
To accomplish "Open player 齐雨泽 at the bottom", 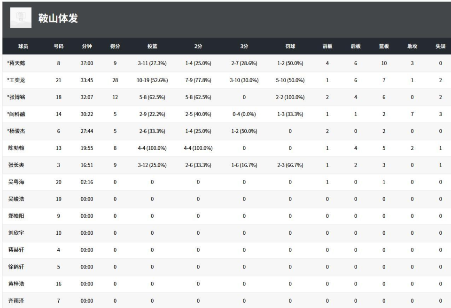I will click(x=16, y=300).
